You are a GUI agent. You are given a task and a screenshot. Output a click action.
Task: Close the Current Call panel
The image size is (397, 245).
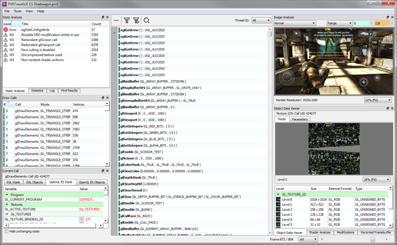pos(107,171)
